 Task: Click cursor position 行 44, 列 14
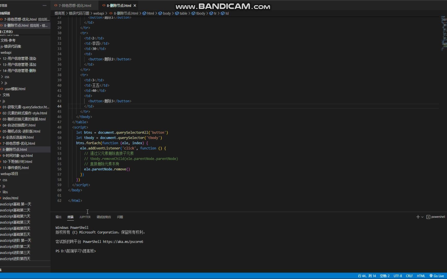tap(367, 276)
